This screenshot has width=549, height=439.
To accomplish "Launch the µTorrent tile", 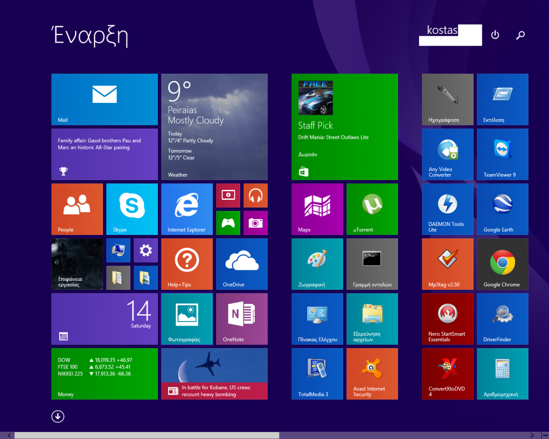I will pyautogui.click(x=372, y=209).
